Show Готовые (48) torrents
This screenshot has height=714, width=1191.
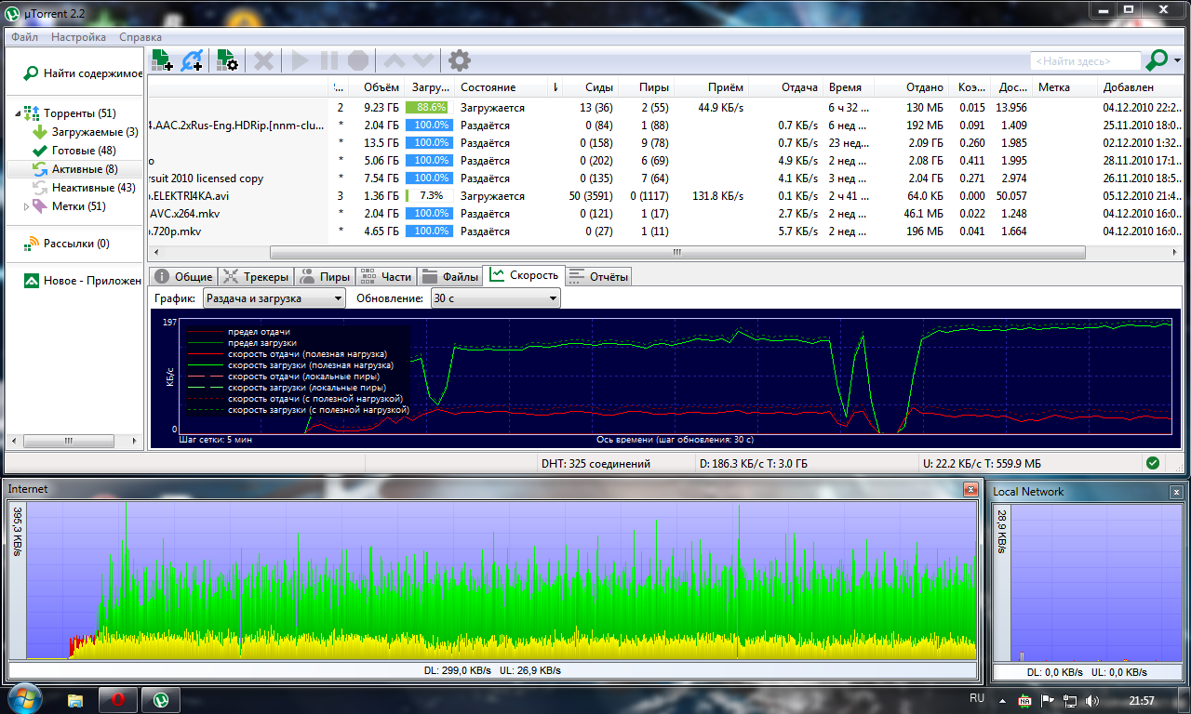click(84, 151)
